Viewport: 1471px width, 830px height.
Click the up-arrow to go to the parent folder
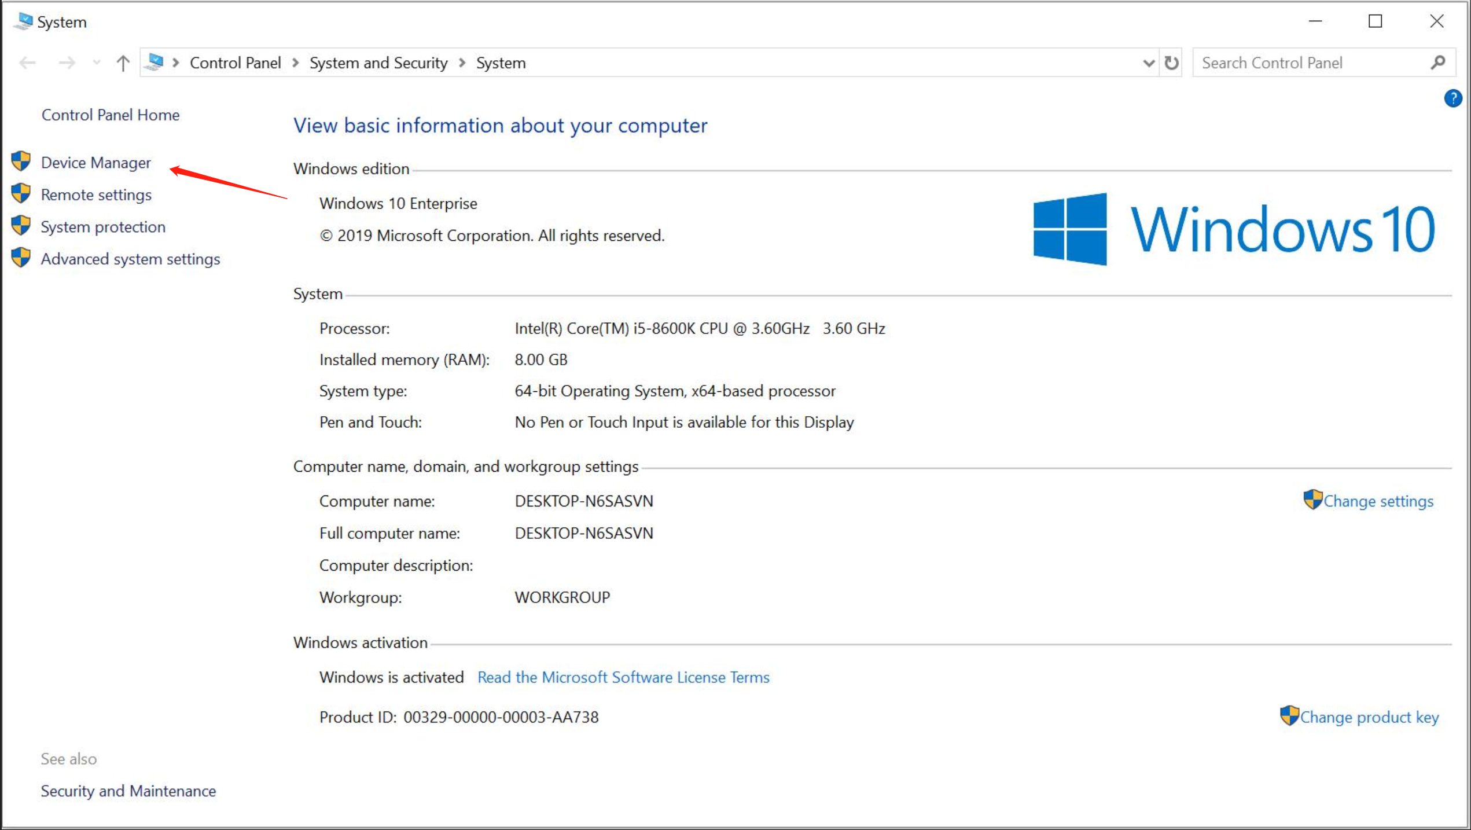[123, 63]
